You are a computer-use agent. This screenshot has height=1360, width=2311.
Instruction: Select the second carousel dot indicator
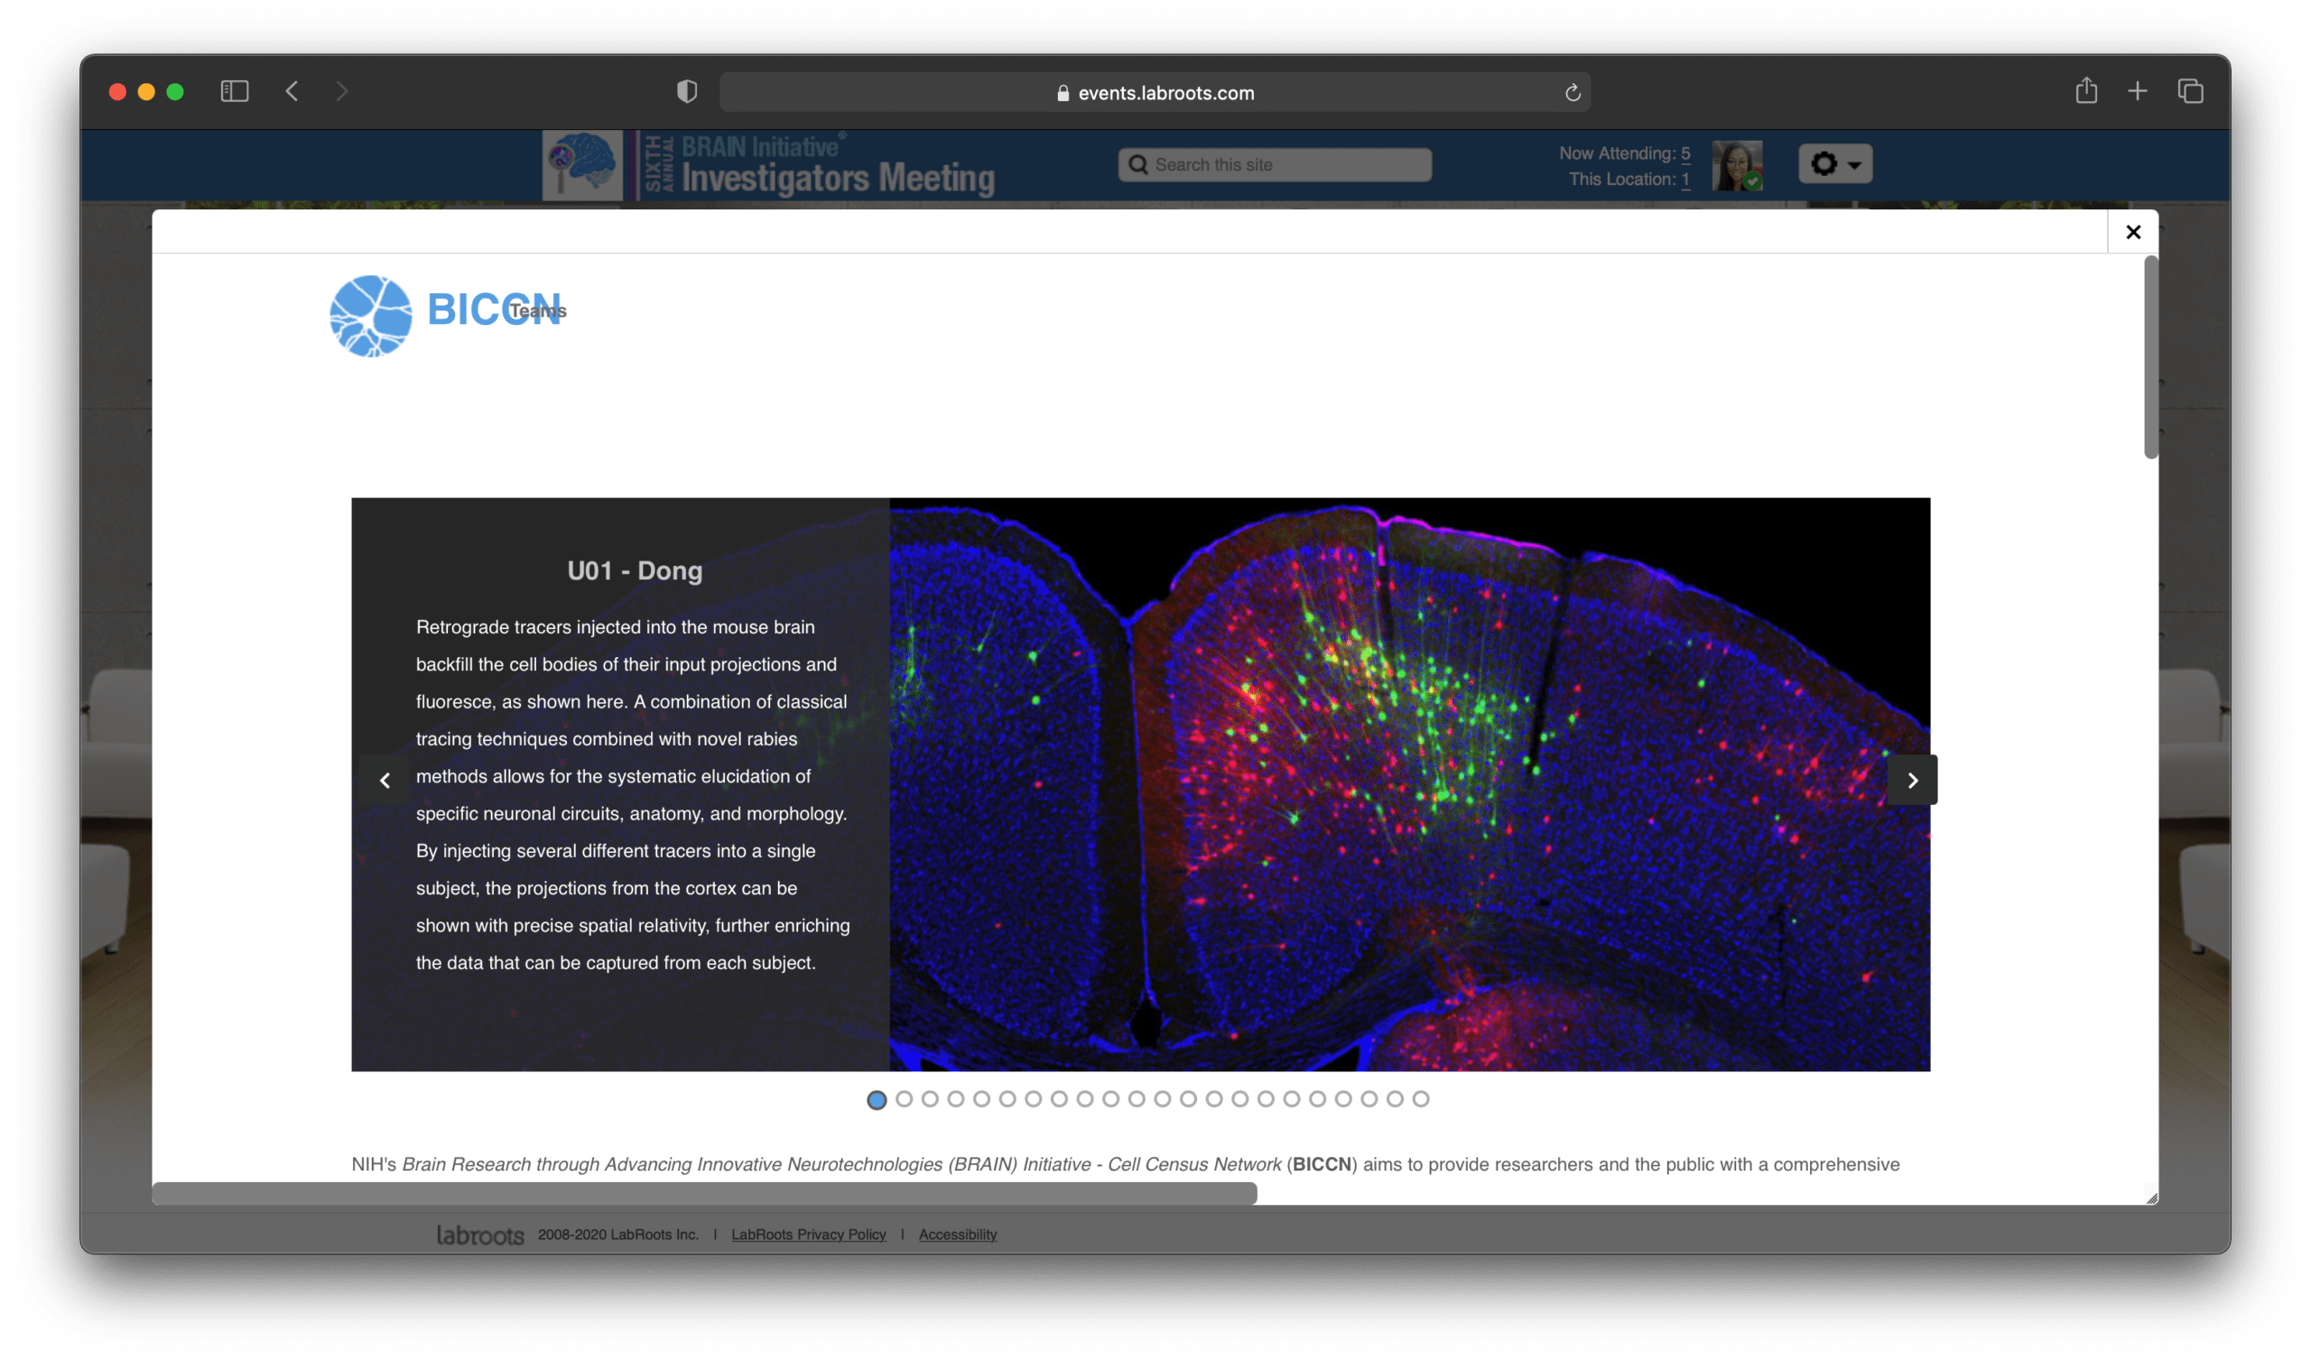point(904,1098)
